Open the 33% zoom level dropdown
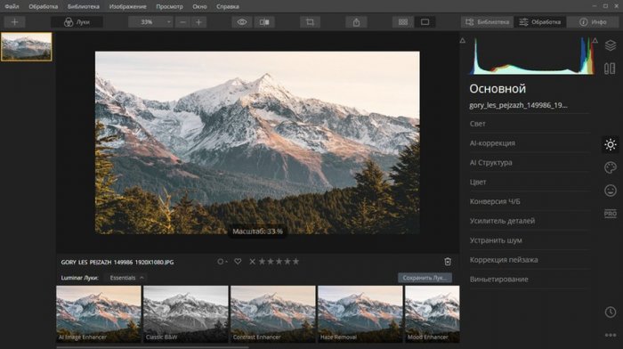The image size is (623, 349). tap(151, 22)
